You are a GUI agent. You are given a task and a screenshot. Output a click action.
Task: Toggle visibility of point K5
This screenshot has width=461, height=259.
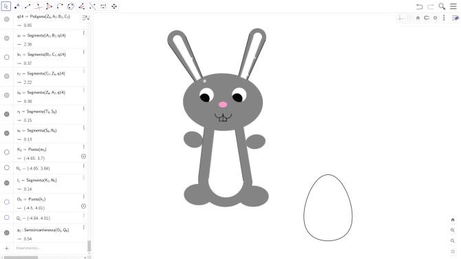coord(7,152)
